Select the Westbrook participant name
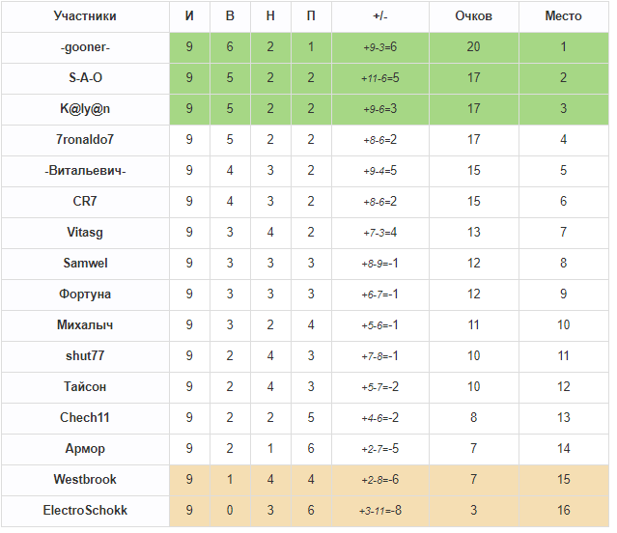 click(x=85, y=479)
